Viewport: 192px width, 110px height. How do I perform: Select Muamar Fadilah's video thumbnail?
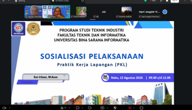pos(127,12)
